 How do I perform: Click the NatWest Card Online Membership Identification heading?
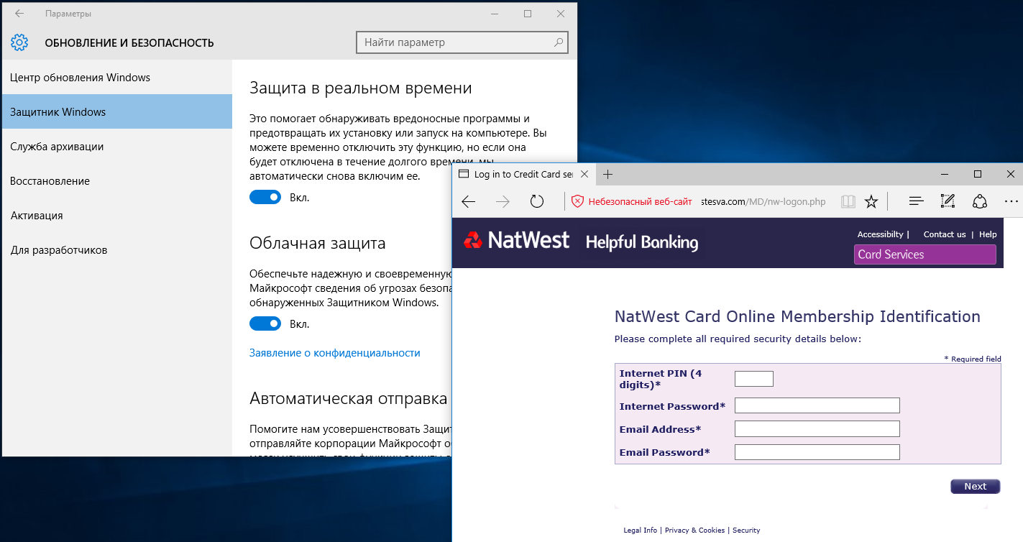point(797,317)
